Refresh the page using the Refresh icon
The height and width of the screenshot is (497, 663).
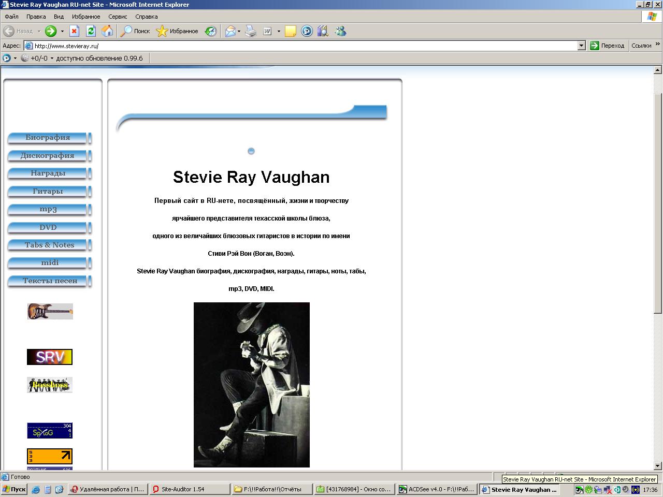(91, 31)
